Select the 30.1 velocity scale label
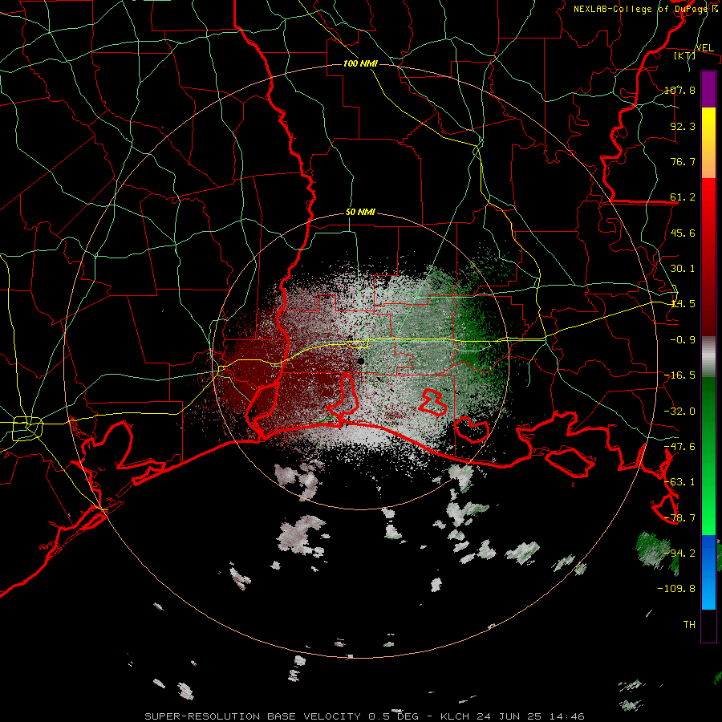 pyautogui.click(x=683, y=269)
